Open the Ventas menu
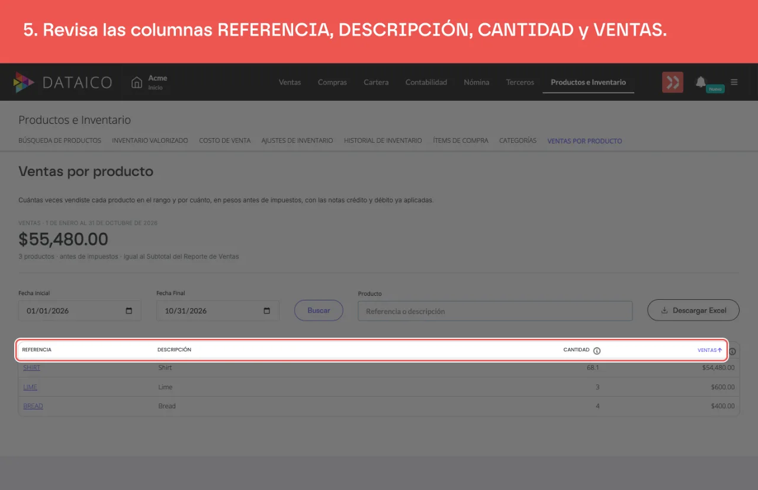 pyautogui.click(x=290, y=82)
